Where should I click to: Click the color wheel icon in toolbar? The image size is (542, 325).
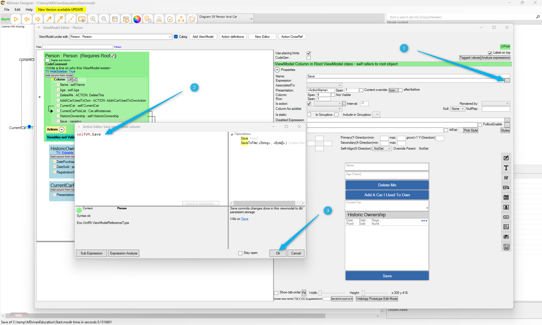pyautogui.click(x=137, y=19)
